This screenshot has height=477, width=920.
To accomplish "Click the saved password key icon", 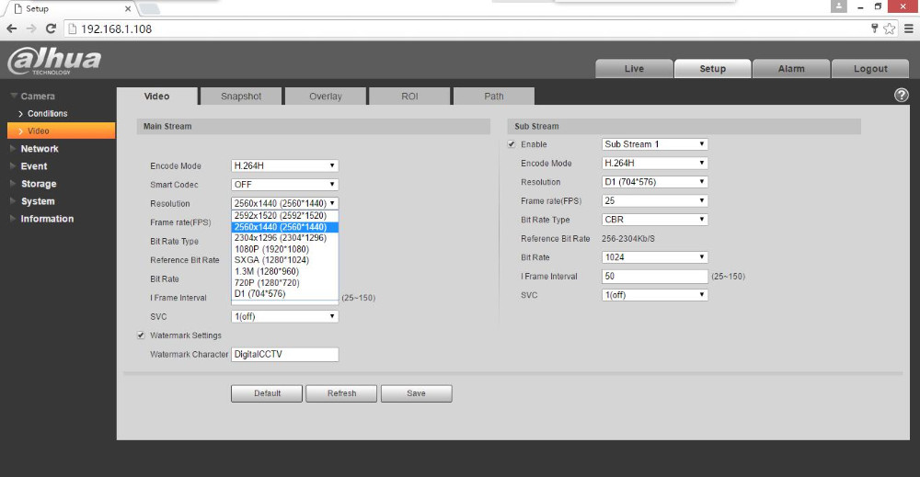I will pyautogui.click(x=875, y=28).
